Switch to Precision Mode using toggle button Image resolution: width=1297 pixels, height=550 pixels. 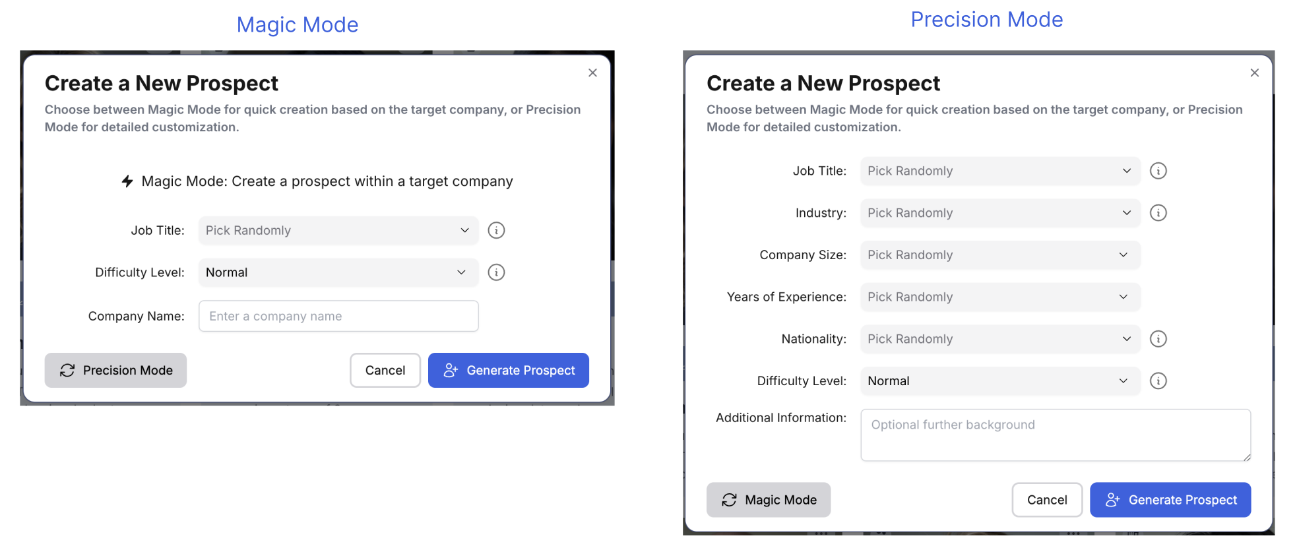coord(115,371)
